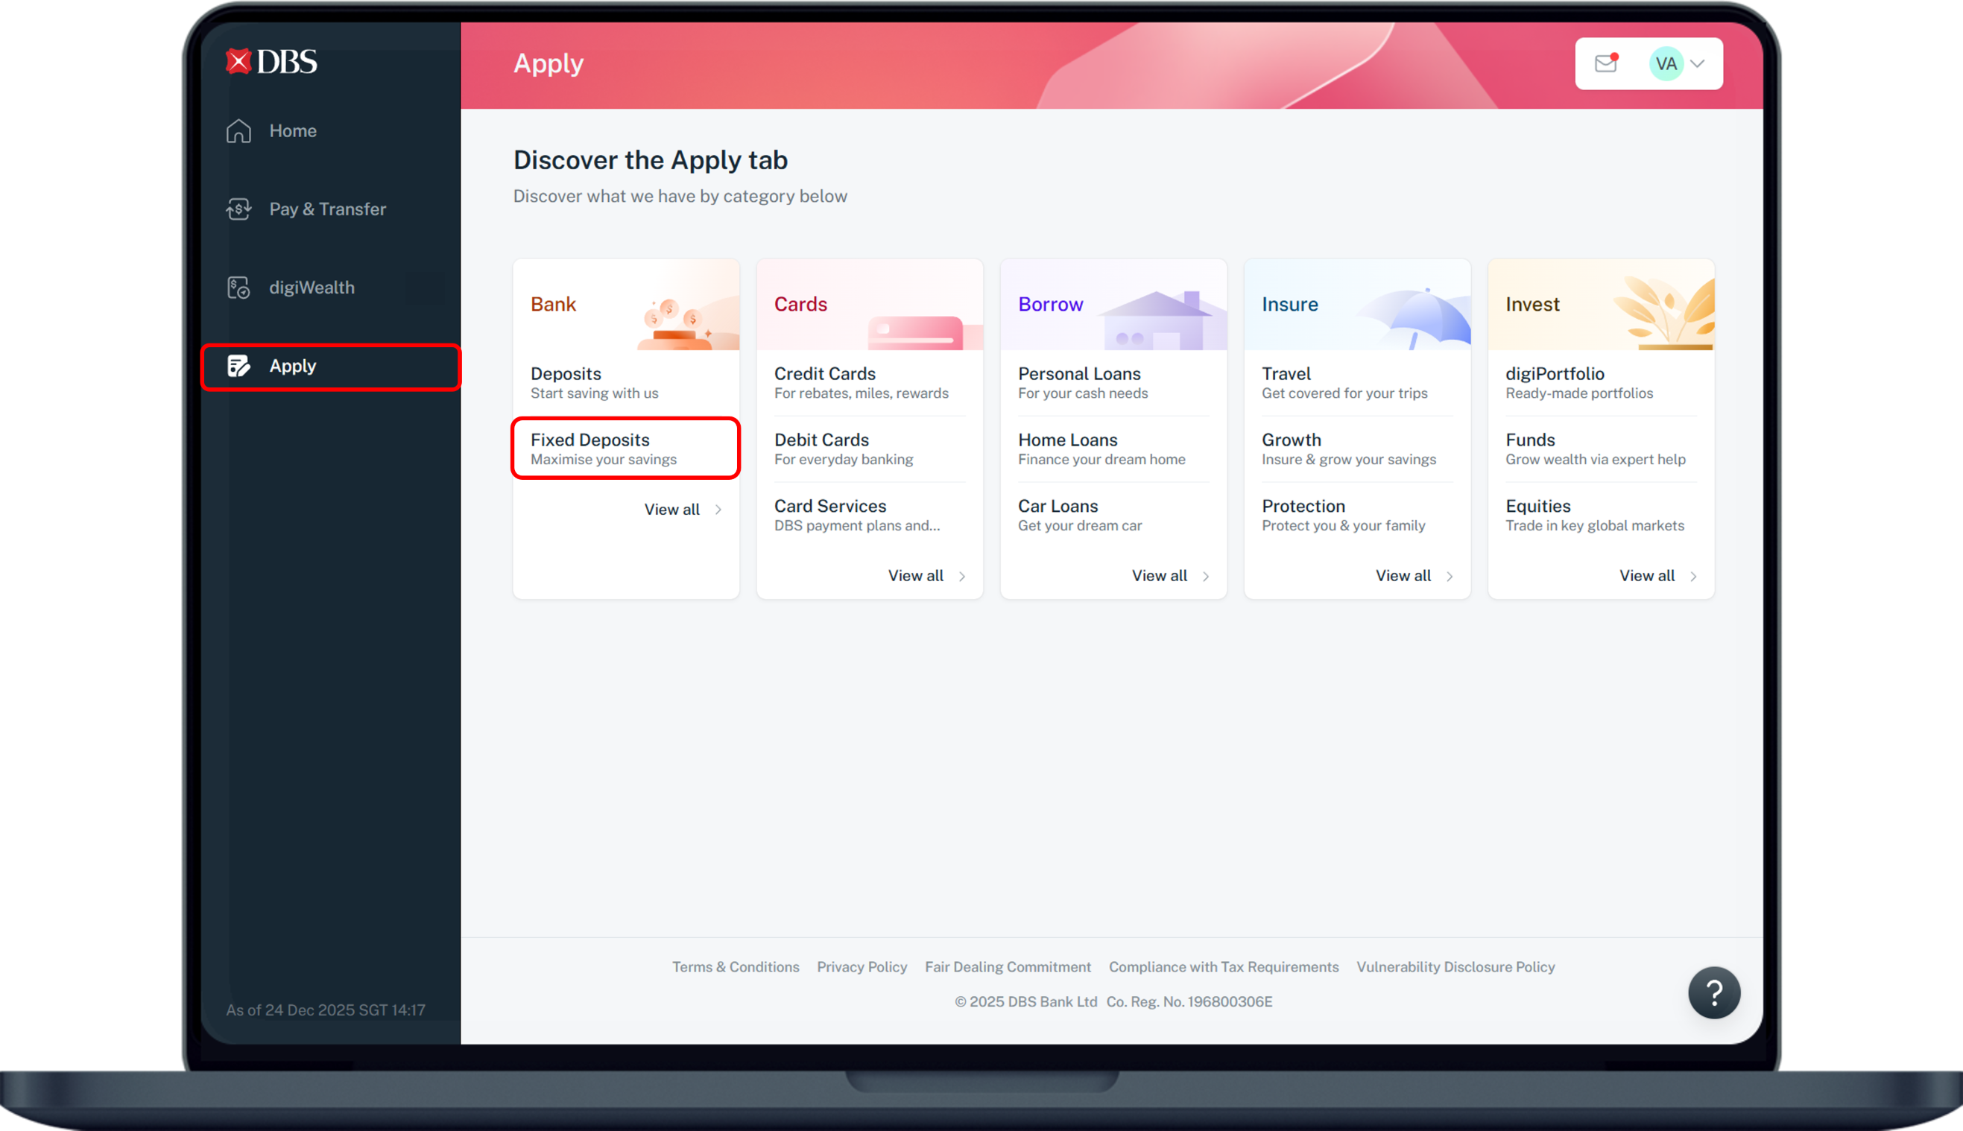The width and height of the screenshot is (1963, 1131).
Task: Click the Apply pencil-form icon
Action: tap(238, 366)
